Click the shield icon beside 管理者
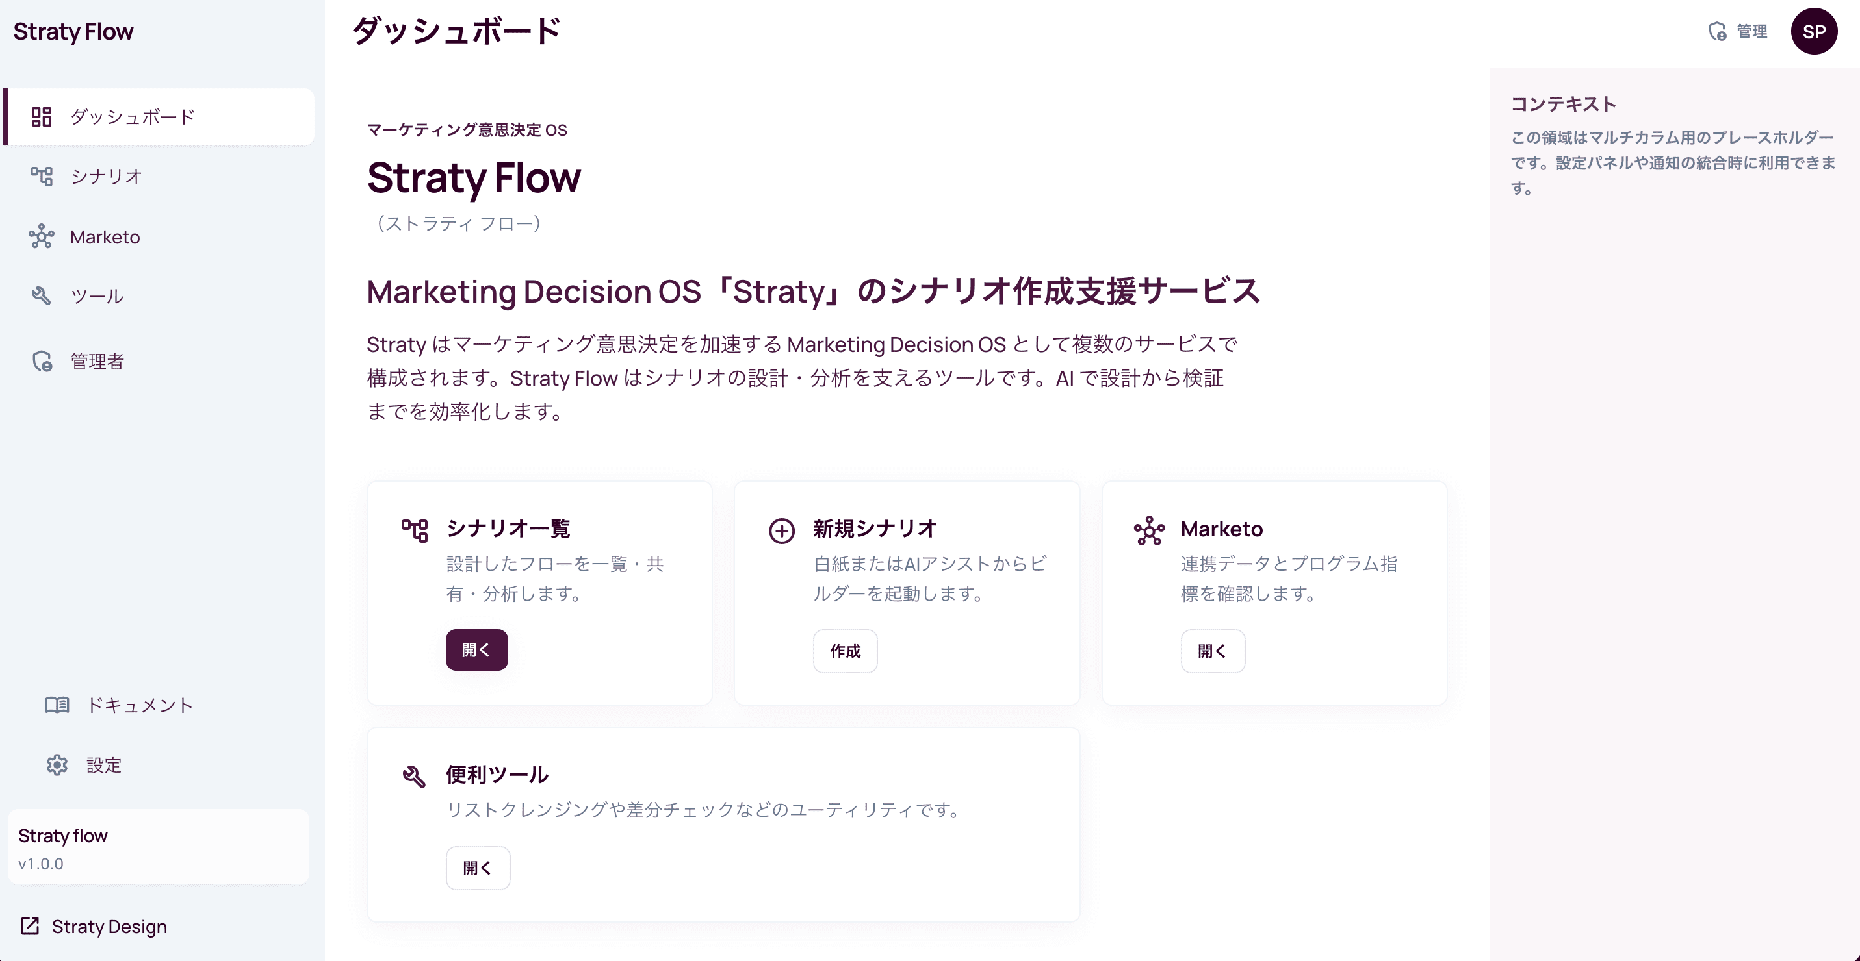 [x=42, y=361]
